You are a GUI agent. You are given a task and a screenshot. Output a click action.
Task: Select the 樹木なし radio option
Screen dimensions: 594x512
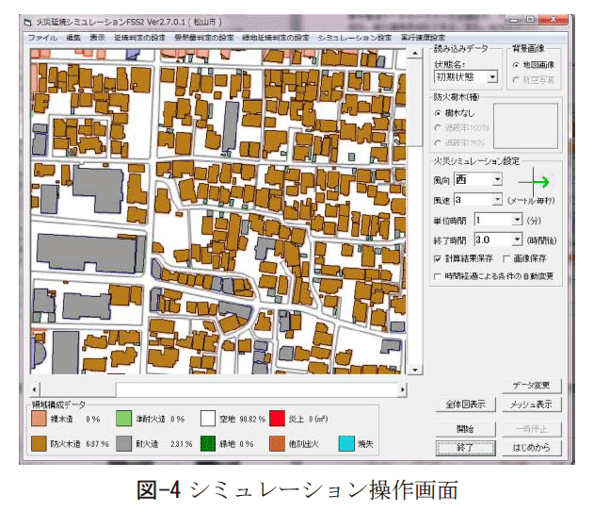[x=438, y=113]
